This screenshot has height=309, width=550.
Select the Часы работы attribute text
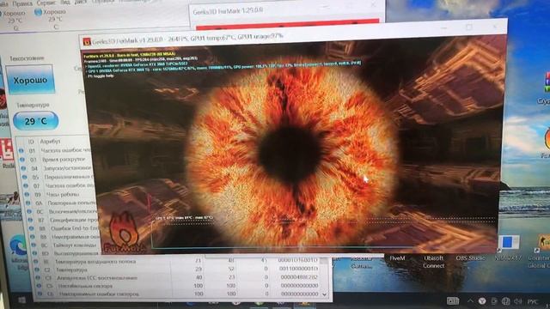(x=62, y=194)
